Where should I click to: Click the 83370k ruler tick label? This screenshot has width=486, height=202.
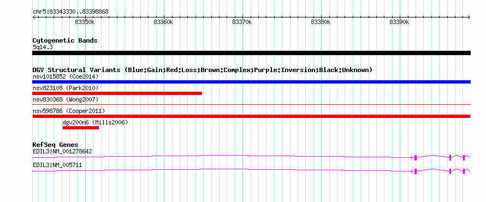point(242,22)
